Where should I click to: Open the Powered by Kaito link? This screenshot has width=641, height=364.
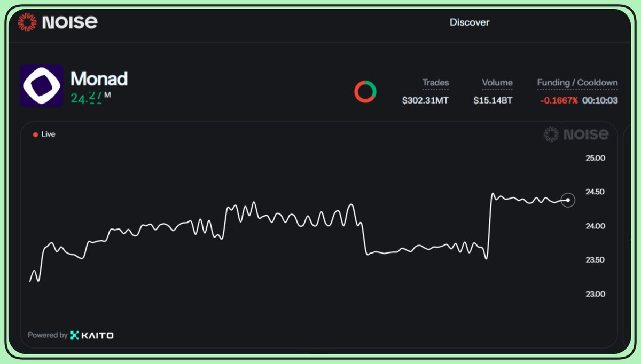(x=71, y=335)
